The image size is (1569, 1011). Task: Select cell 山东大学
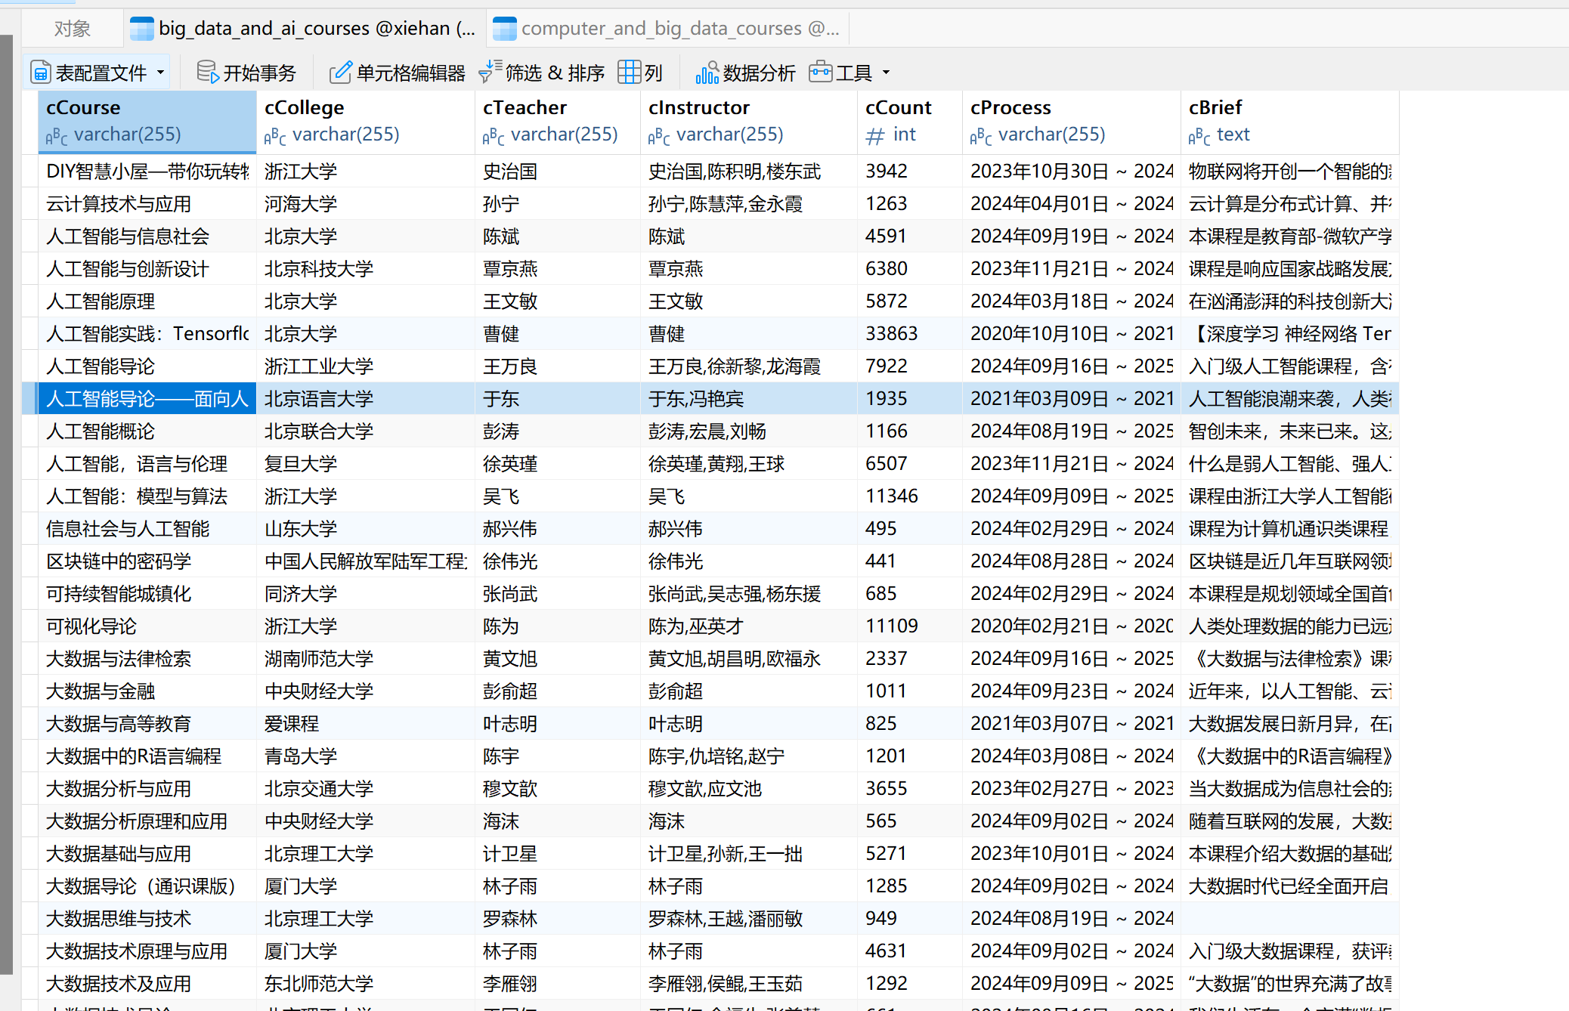366,529
